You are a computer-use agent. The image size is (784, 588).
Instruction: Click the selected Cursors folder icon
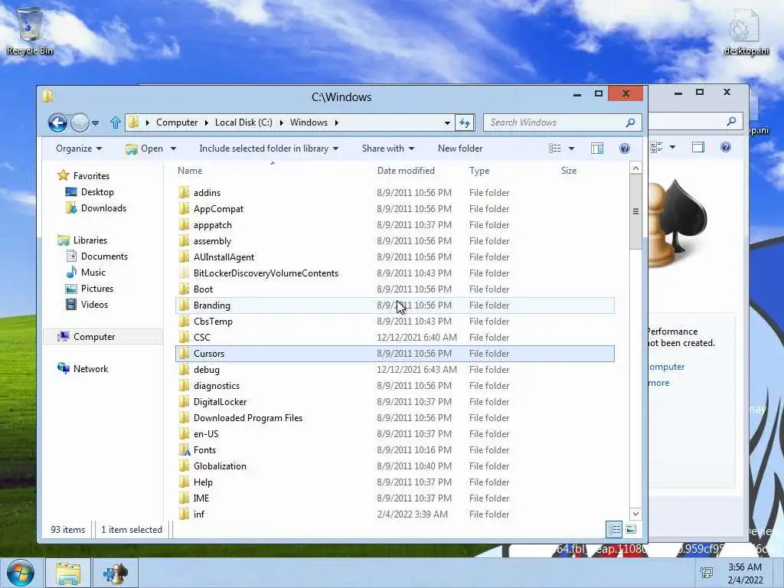point(184,354)
